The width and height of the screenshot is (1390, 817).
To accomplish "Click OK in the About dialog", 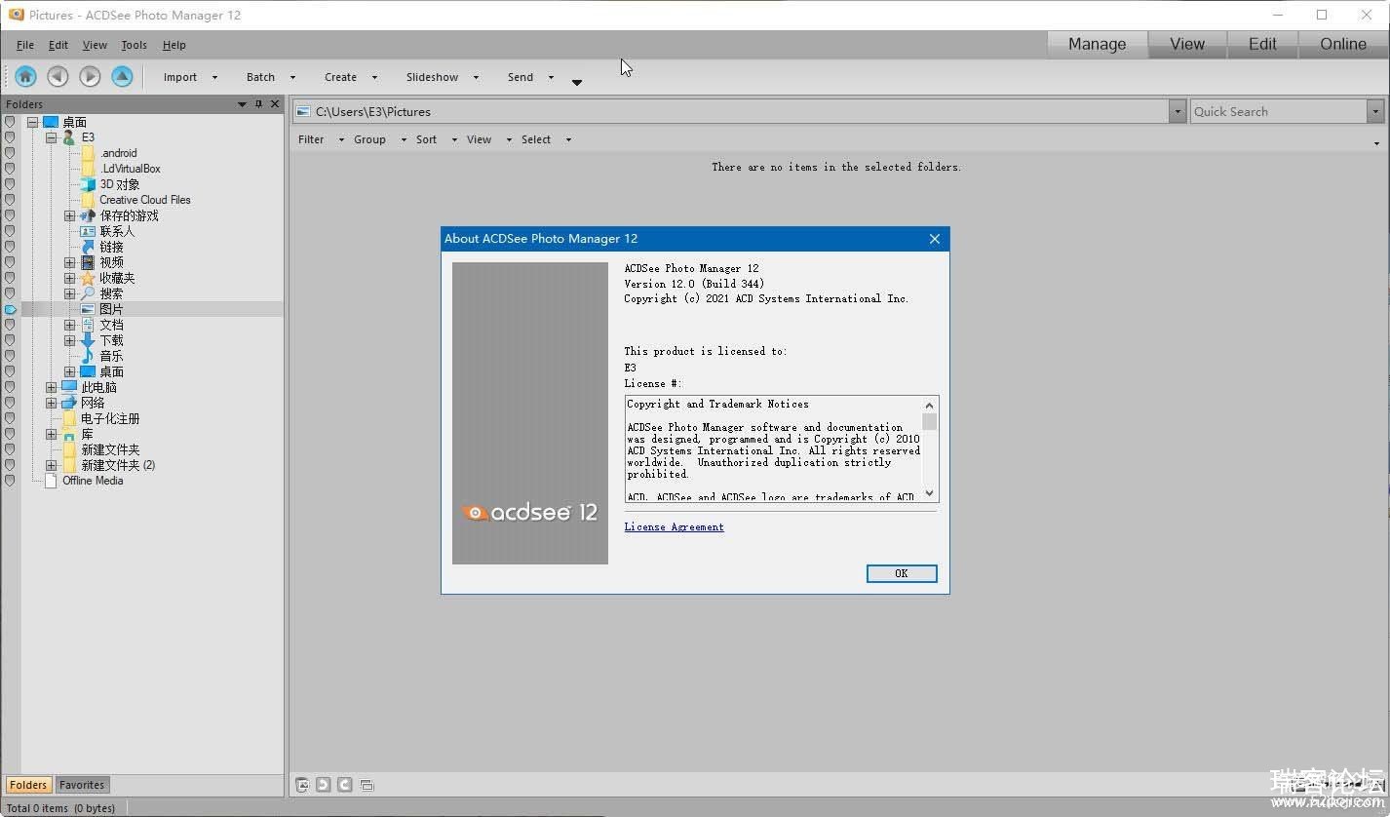I will [x=902, y=573].
